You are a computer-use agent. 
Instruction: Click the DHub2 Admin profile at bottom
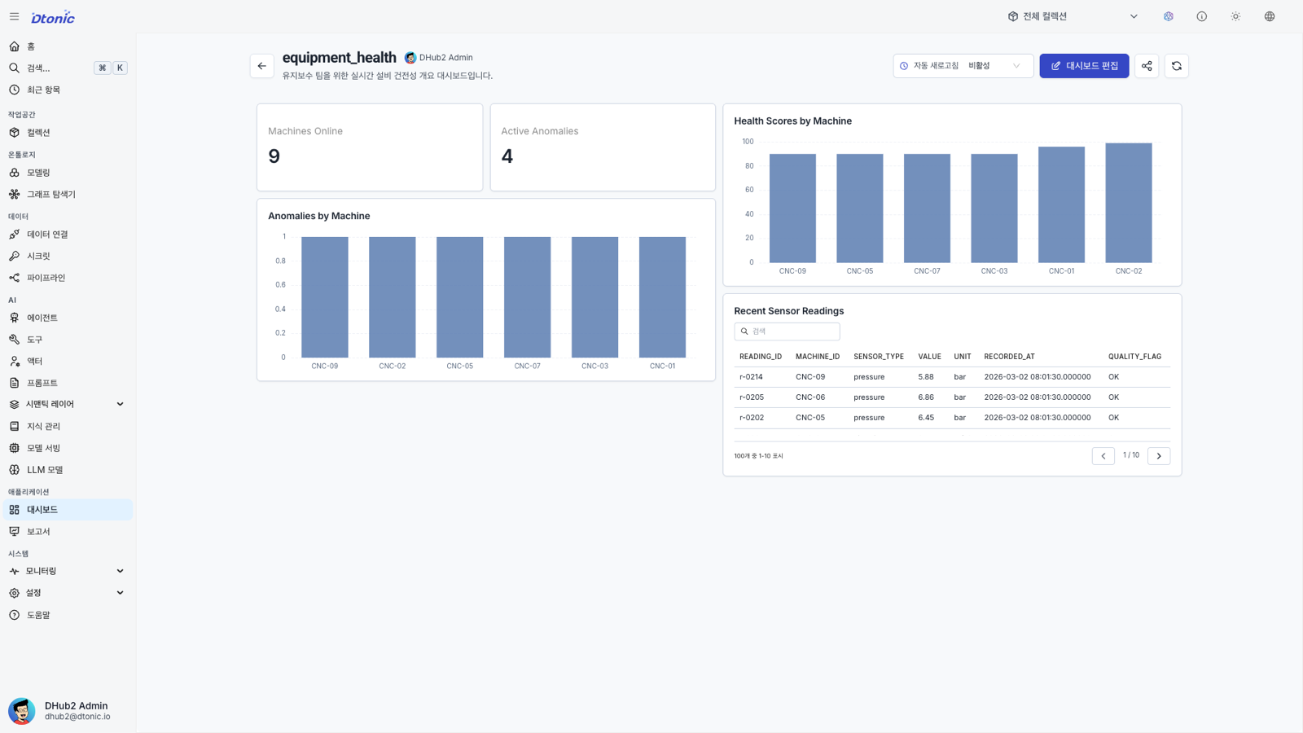68,711
